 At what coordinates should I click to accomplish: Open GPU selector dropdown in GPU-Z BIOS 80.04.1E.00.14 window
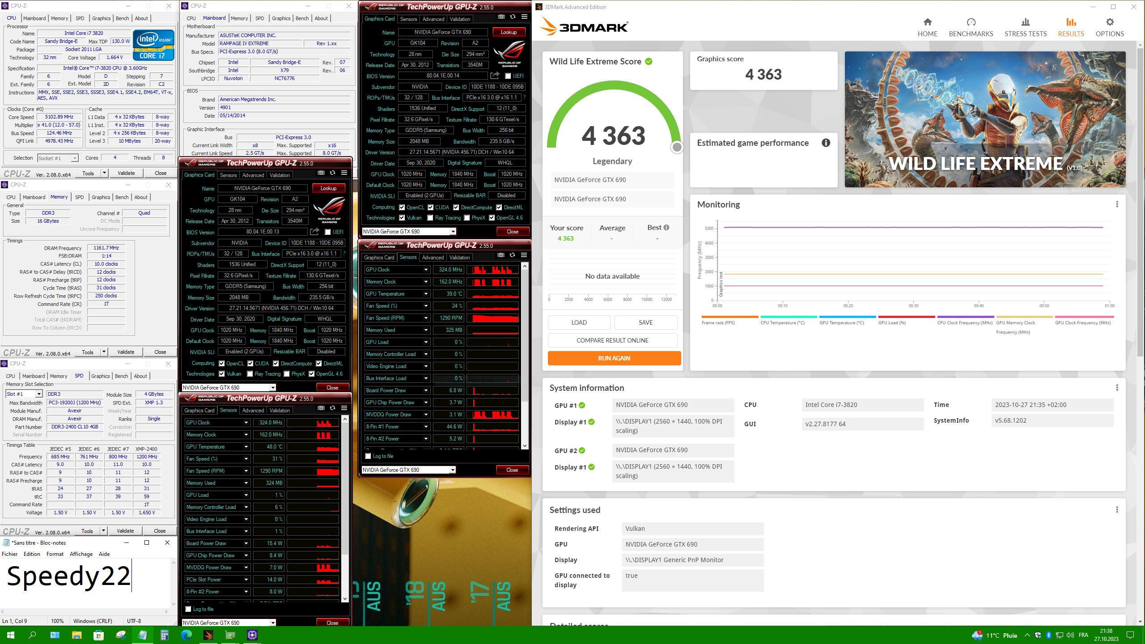[x=409, y=232]
